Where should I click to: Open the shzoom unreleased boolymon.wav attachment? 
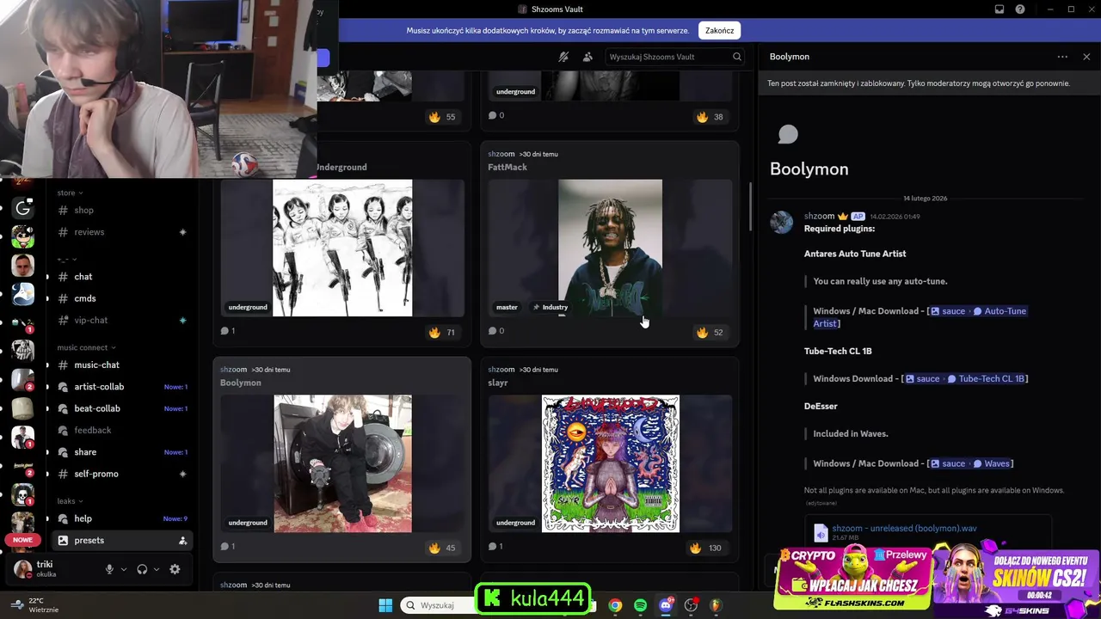904,529
